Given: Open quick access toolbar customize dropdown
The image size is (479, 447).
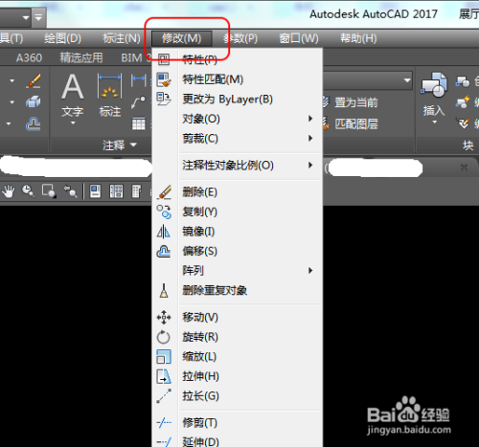Looking at the screenshot, I should [38, 17].
